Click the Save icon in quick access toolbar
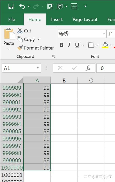 [x=11, y=6]
